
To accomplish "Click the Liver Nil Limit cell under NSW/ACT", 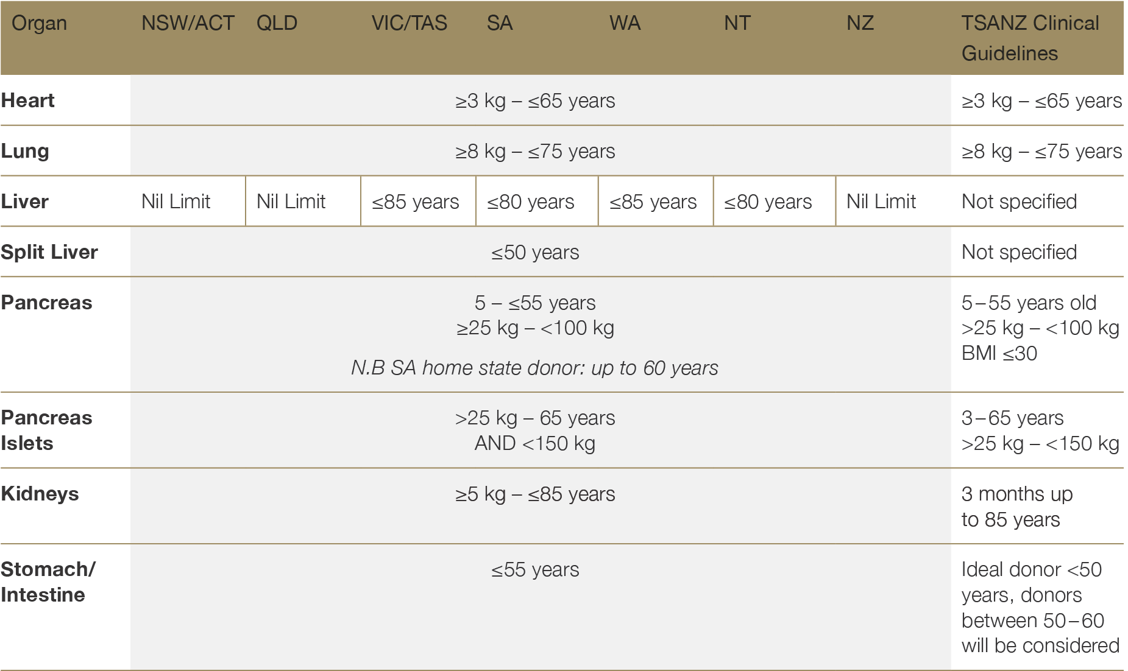I will click(176, 202).
